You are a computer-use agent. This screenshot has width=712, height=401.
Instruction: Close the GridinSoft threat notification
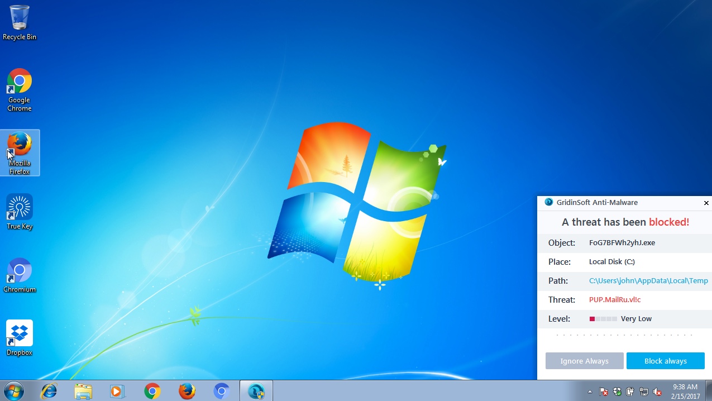click(706, 203)
